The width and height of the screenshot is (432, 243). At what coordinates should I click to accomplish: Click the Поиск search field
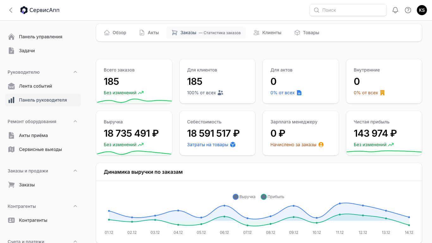click(348, 10)
